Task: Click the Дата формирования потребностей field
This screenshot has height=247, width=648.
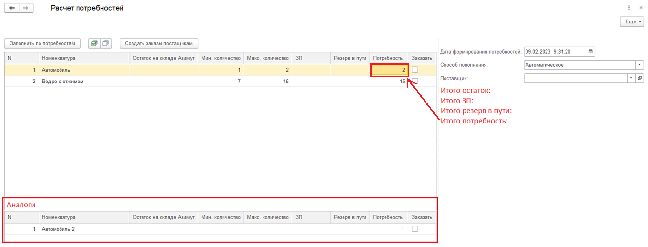Action: click(x=554, y=51)
